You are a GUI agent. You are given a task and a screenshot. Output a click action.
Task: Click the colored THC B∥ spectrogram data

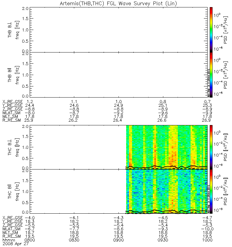coord(167,191)
